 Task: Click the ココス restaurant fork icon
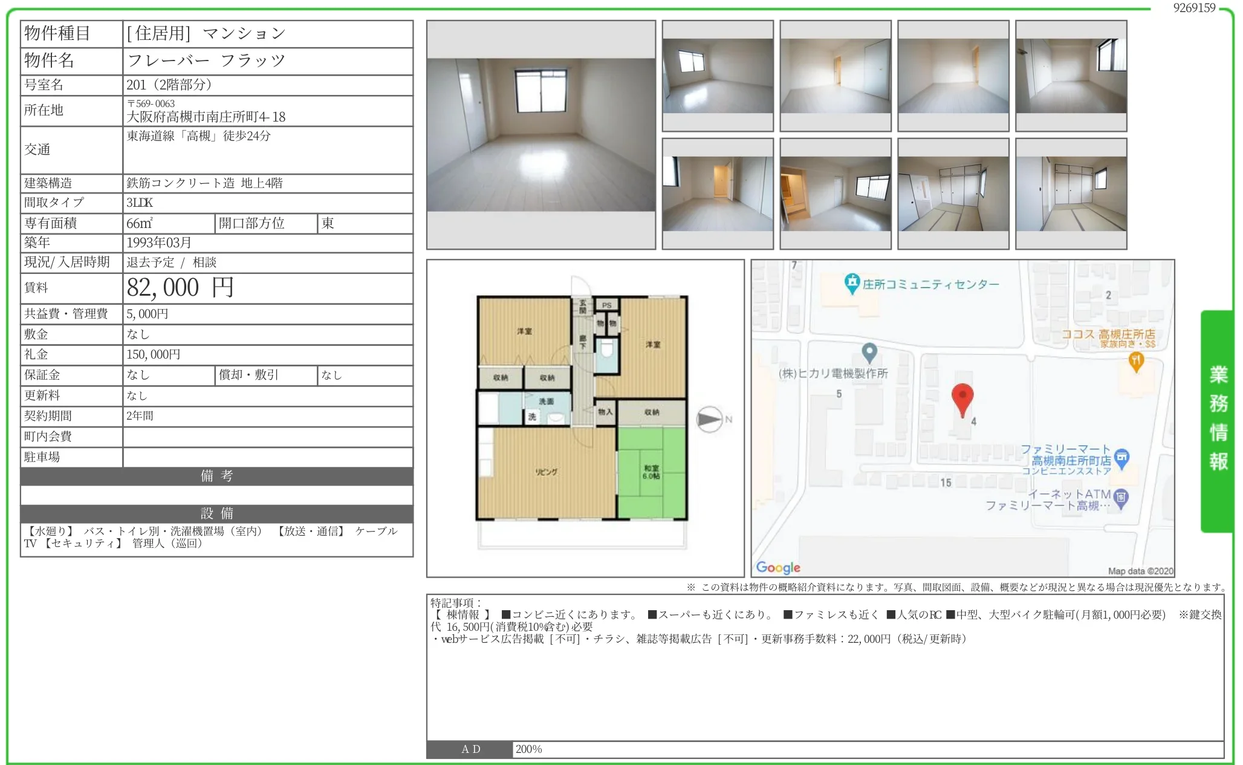(1136, 361)
